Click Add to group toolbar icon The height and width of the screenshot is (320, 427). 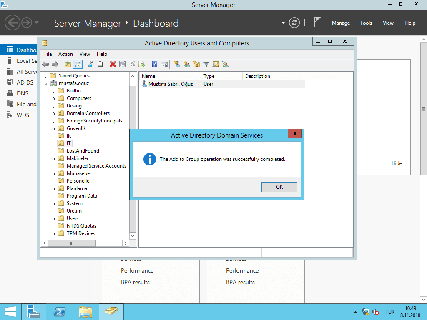pos(225,65)
